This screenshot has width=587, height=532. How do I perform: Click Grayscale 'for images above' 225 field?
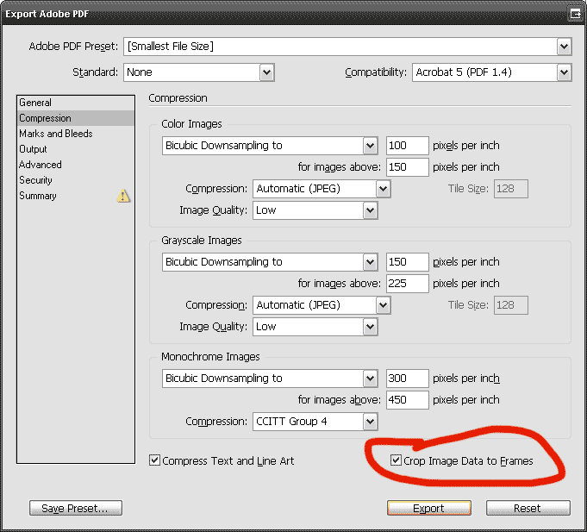point(408,284)
